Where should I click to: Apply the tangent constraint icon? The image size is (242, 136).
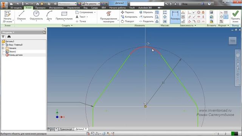pyautogui.click(x=189, y=21)
